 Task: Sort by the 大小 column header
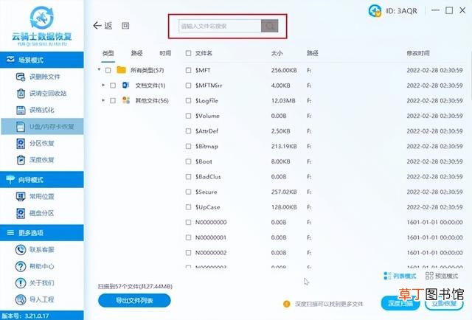(277, 53)
